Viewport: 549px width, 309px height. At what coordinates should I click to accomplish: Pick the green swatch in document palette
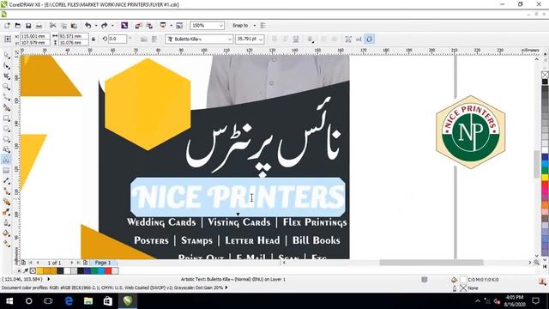click(x=94, y=271)
